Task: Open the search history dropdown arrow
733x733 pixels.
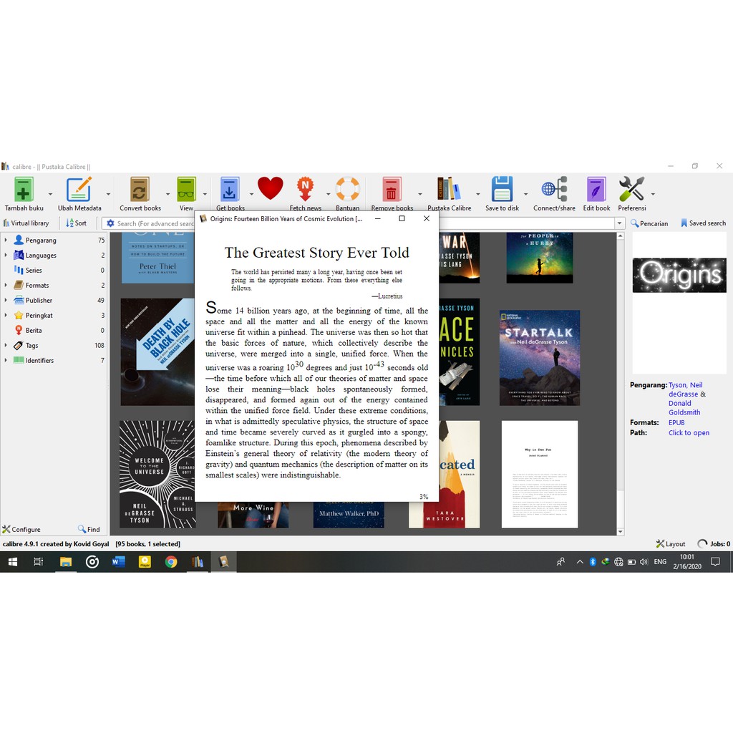Action: tap(619, 223)
